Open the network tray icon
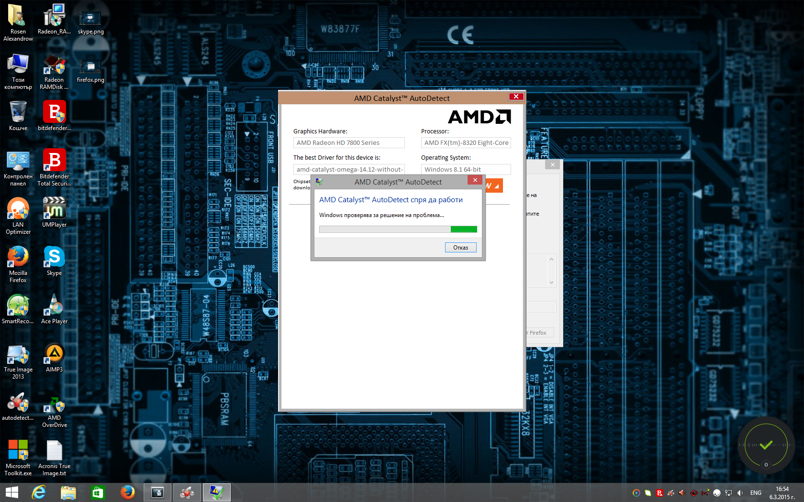The height and width of the screenshot is (502, 804). click(x=728, y=493)
